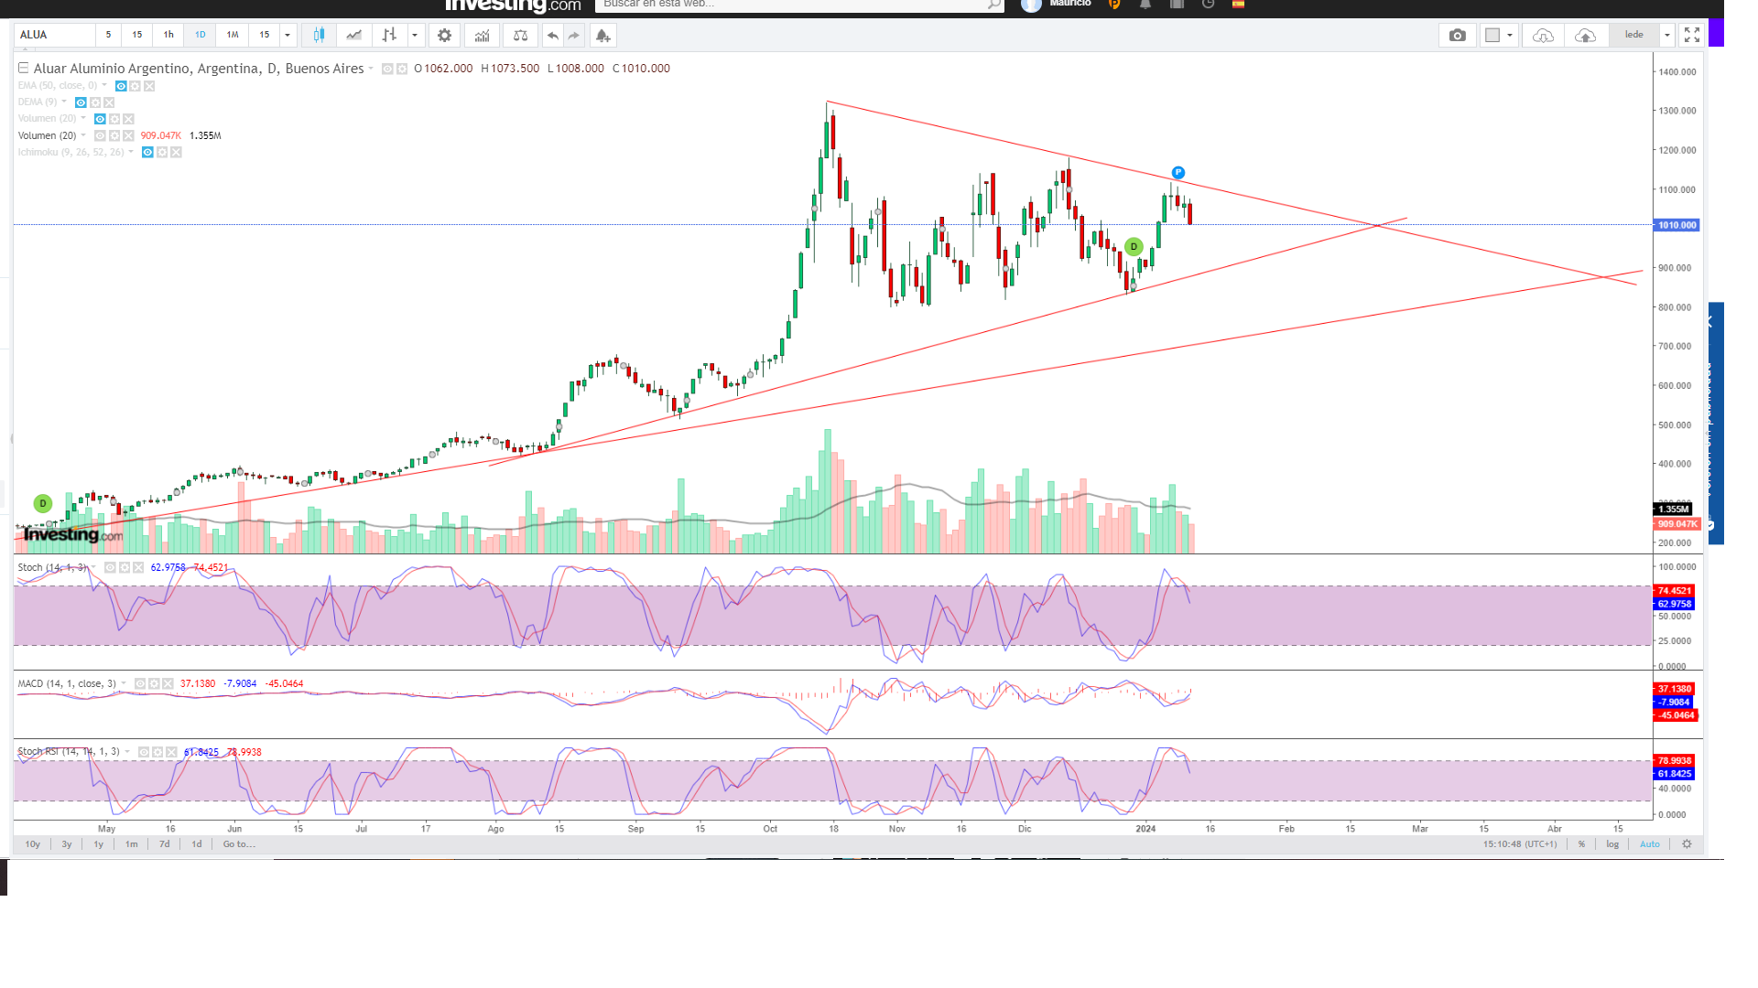Click the blue P marker above the candles
The image size is (1758, 988).
(x=1178, y=173)
